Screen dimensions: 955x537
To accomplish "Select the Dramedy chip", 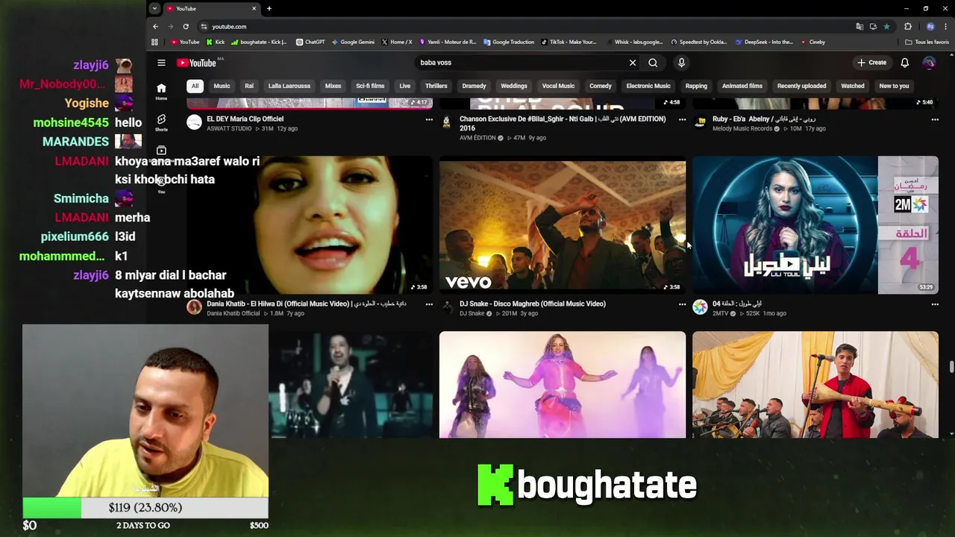I will coord(474,86).
